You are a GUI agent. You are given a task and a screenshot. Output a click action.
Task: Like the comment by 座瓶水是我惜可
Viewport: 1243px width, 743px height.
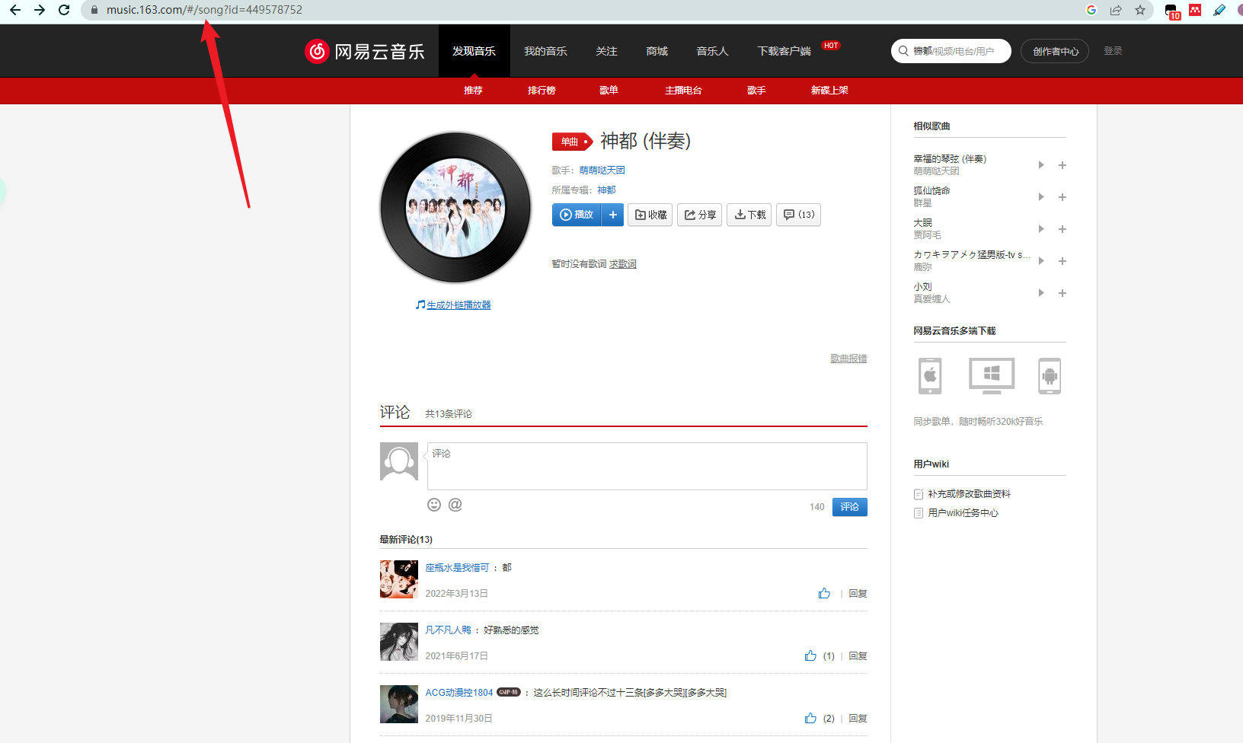pos(824,593)
